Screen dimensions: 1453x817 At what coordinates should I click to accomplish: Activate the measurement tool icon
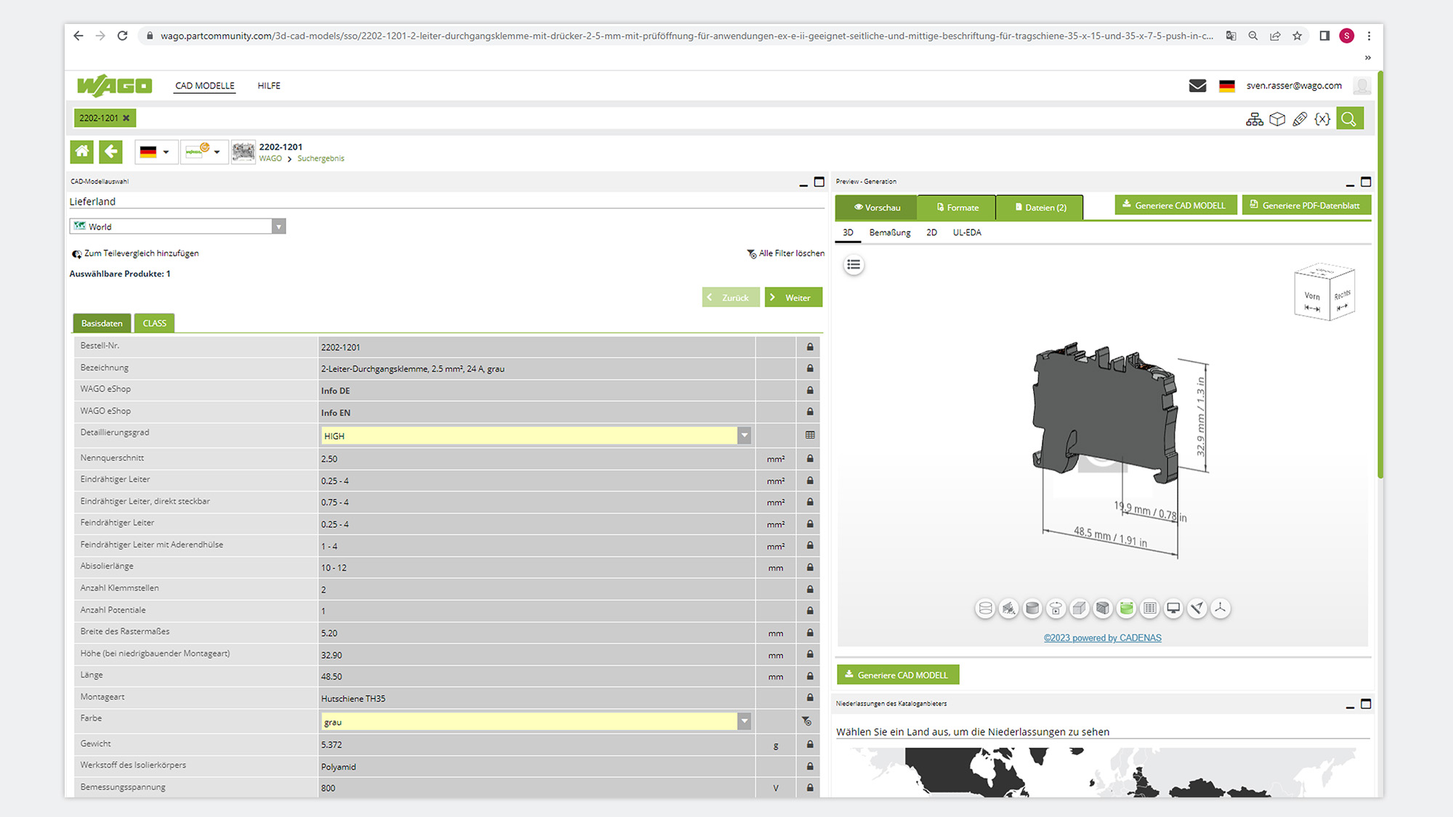coord(1197,609)
